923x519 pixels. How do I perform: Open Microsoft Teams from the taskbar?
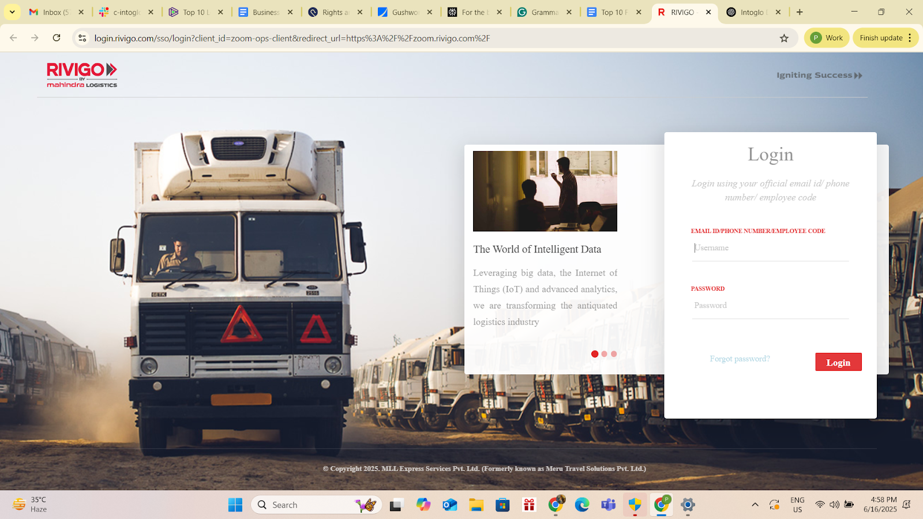click(609, 505)
